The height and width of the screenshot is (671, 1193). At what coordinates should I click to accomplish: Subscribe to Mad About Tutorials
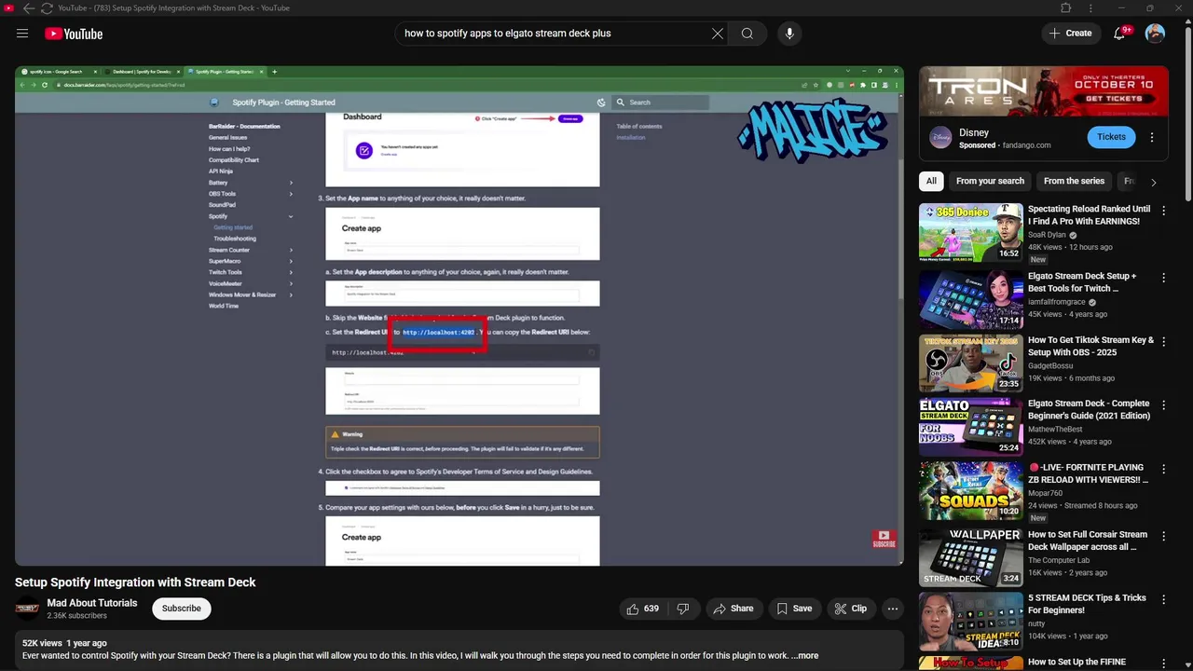[182, 609]
